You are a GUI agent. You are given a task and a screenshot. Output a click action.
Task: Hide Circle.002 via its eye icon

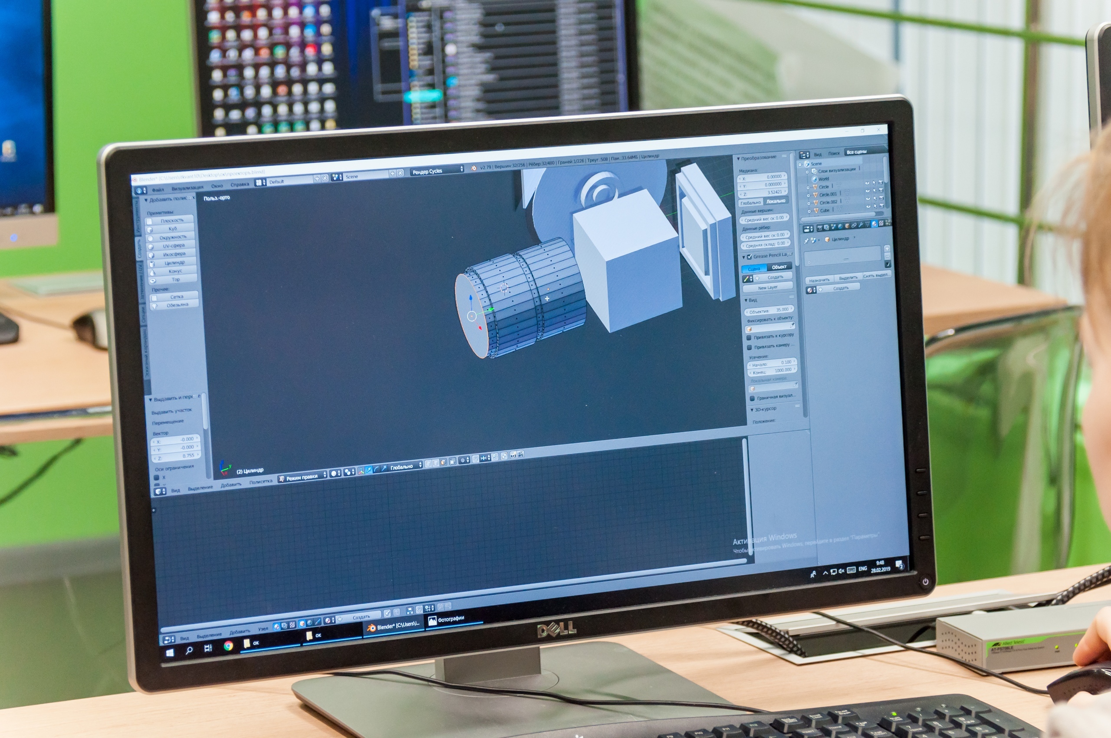[x=868, y=198]
